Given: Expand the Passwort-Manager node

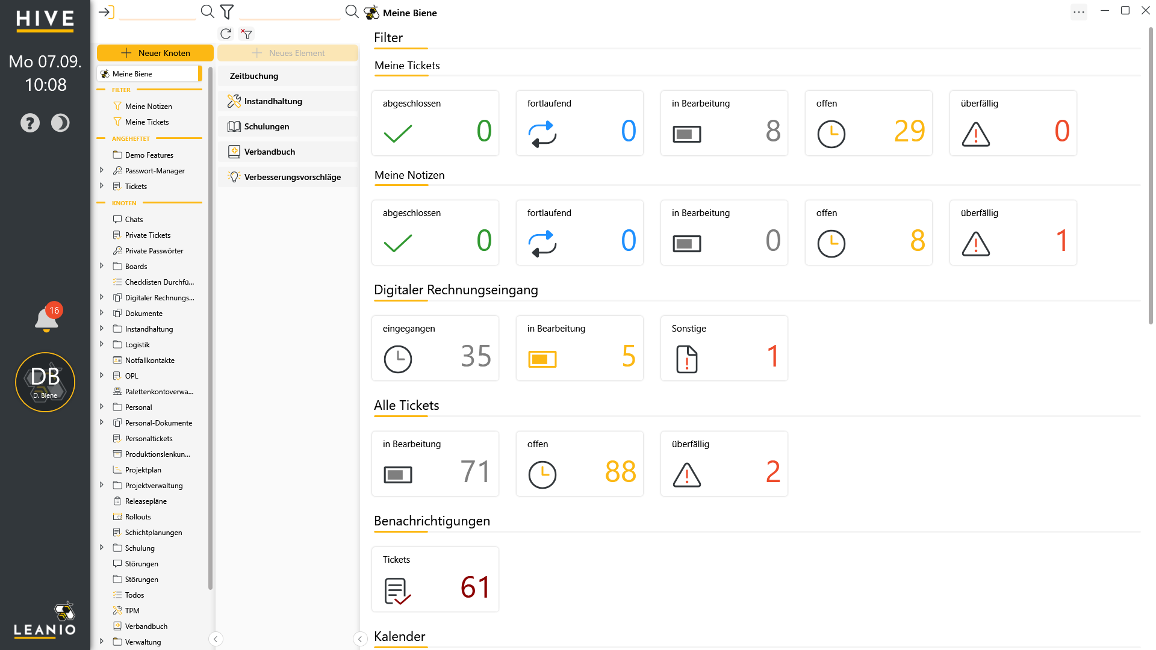Looking at the screenshot, I should click(x=102, y=170).
